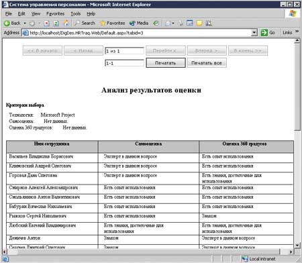The image size is (302, 263).
Task: Click the IE icon in title bar
Action: click(x=5, y=4)
